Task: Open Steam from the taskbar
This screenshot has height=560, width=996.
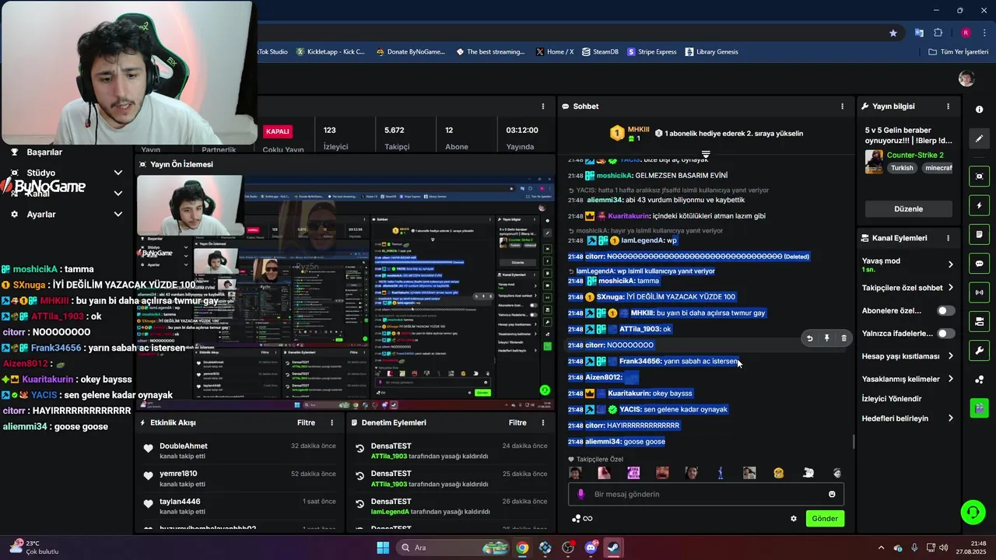Action: point(613,548)
